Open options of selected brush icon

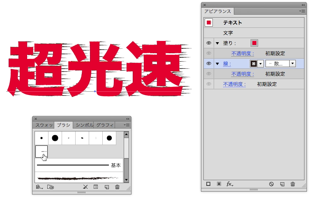tap(96, 187)
